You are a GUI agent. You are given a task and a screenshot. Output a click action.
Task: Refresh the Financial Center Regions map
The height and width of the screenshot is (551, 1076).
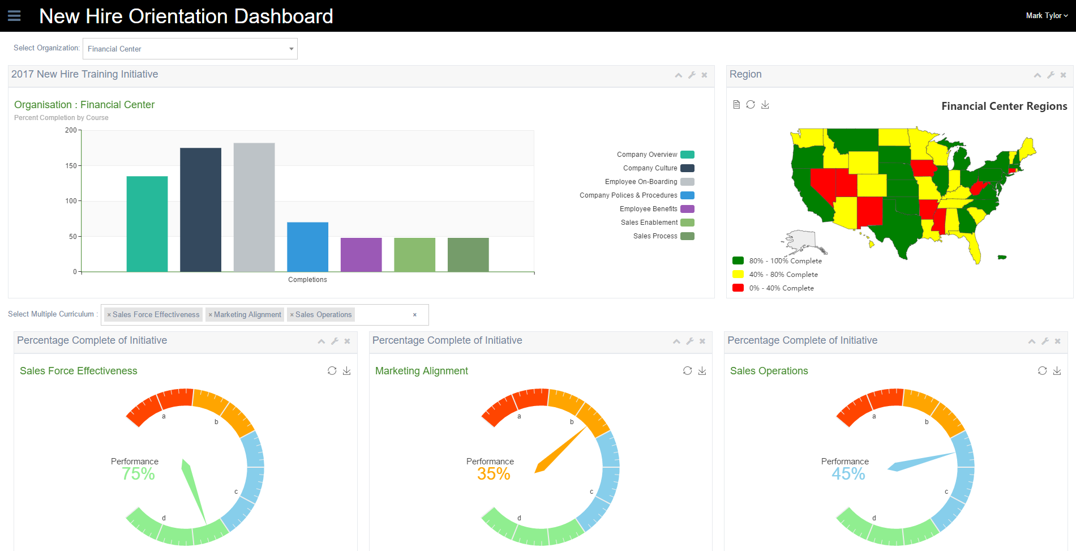pos(751,105)
